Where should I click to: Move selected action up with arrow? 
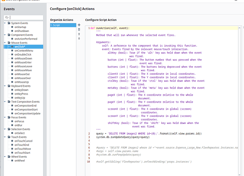(79, 34)
